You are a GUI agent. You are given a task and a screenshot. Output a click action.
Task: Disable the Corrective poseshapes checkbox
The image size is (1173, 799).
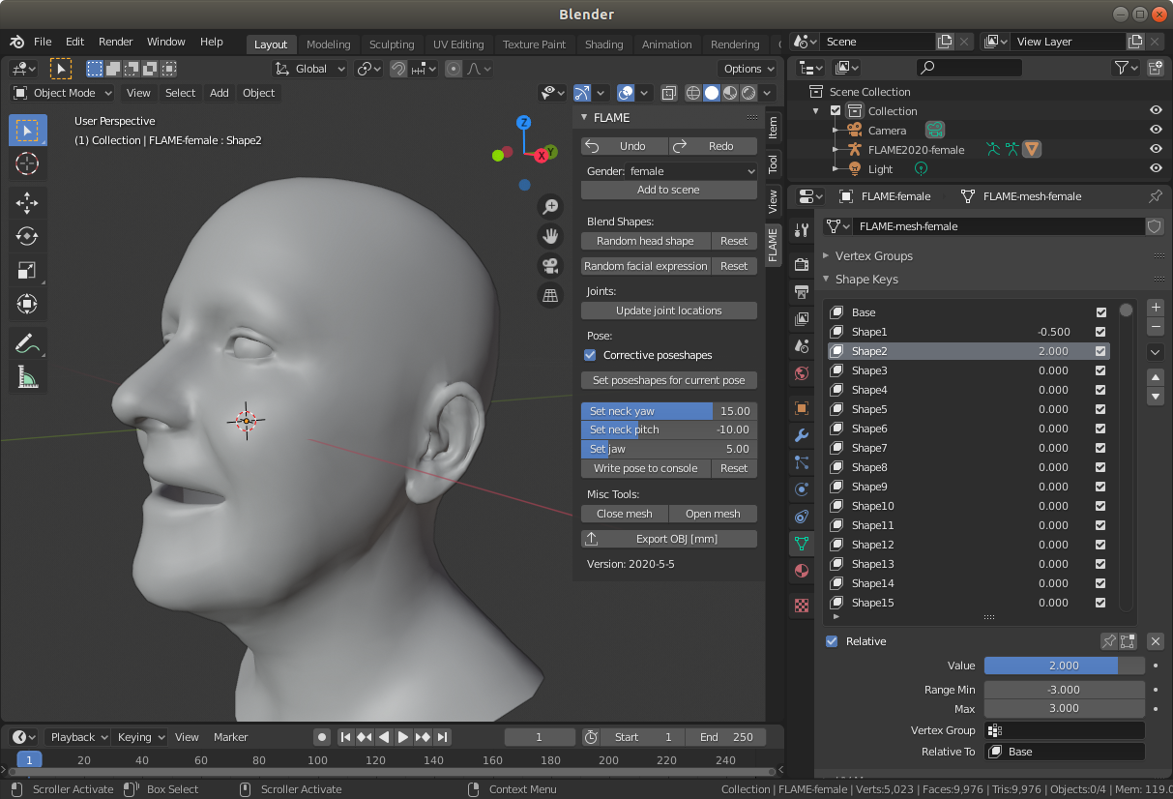pos(590,355)
